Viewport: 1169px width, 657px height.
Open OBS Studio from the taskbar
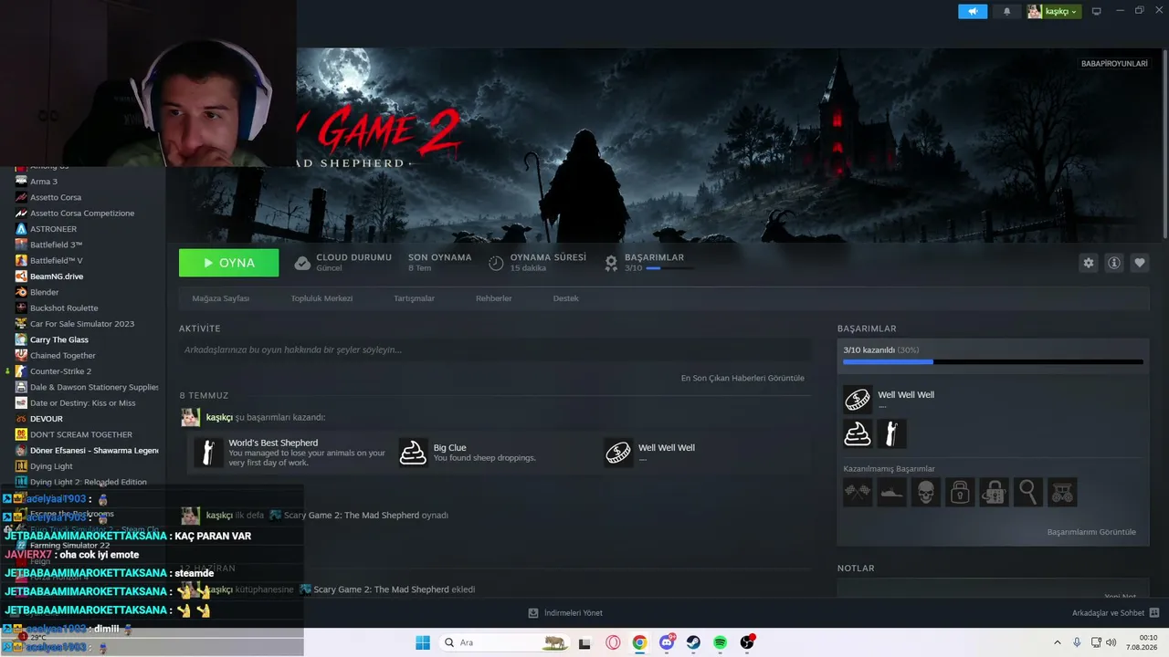coord(747,642)
